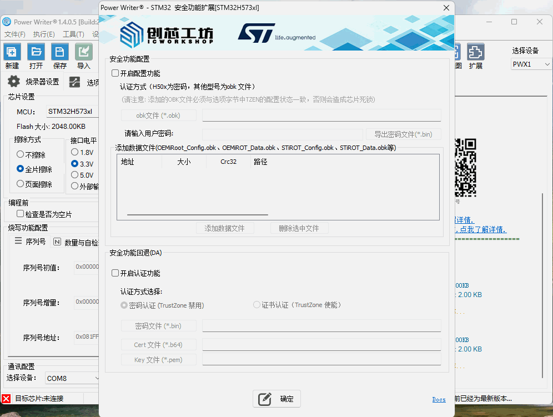
Task: Click the 烧录器设置 gear icon
Action: point(13,82)
